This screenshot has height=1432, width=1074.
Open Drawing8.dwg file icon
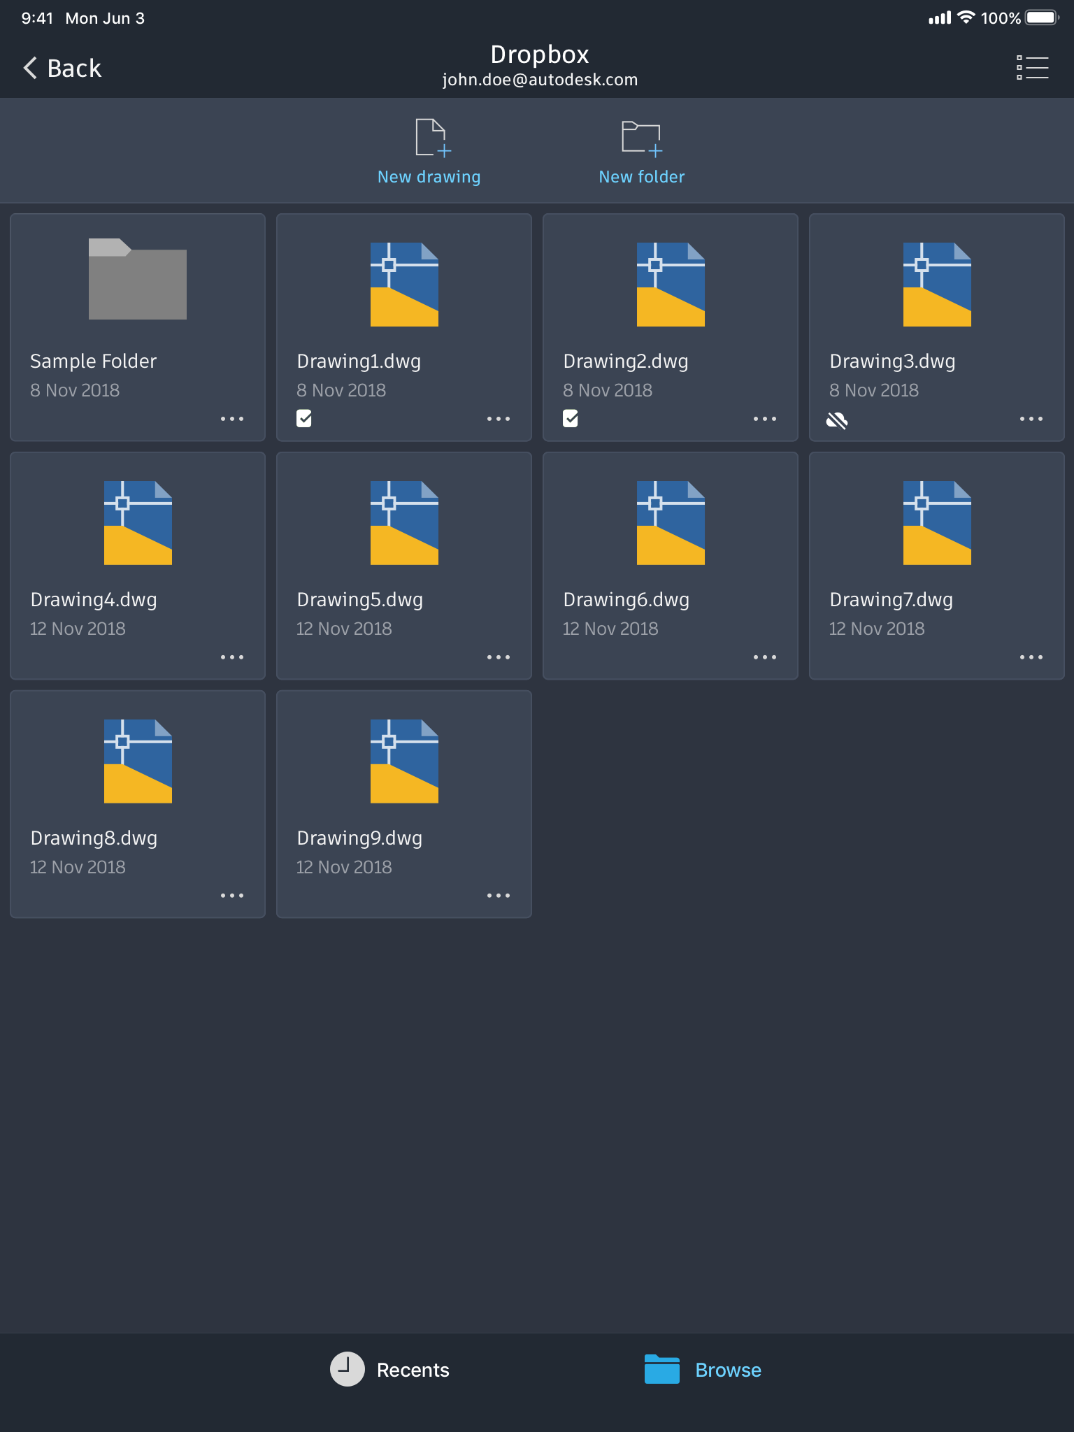pyautogui.click(x=138, y=761)
